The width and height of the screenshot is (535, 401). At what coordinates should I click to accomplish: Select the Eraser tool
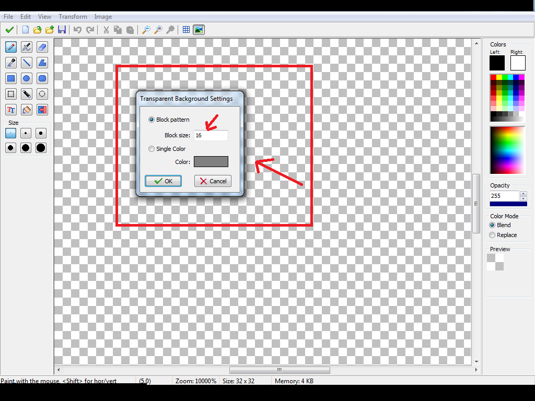42,48
